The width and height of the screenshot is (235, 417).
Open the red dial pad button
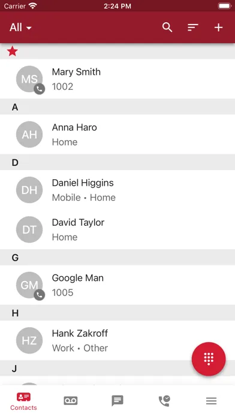tap(209, 359)
